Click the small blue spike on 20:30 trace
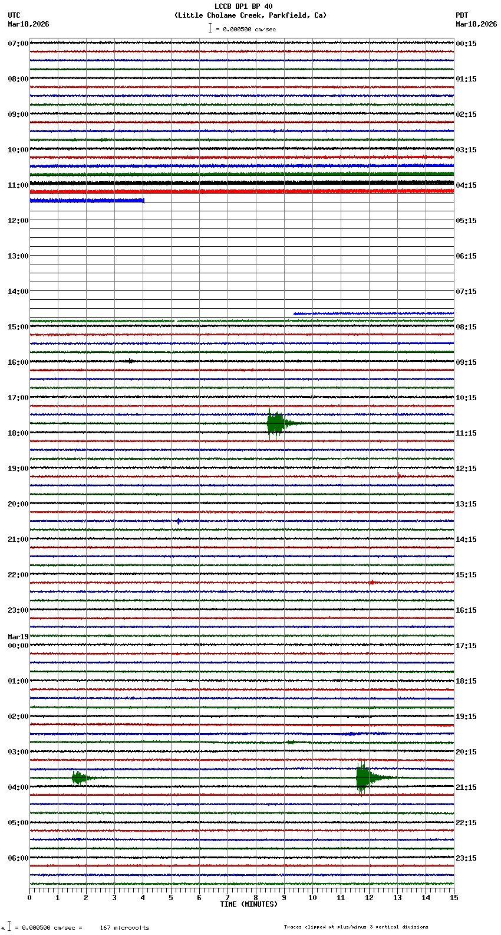The height and width of the screenshot is (935, 501). (179, 521)
